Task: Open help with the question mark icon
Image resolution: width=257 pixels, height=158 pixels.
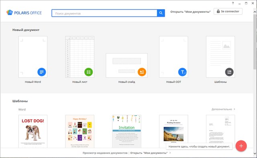Action: coord(233,3)
